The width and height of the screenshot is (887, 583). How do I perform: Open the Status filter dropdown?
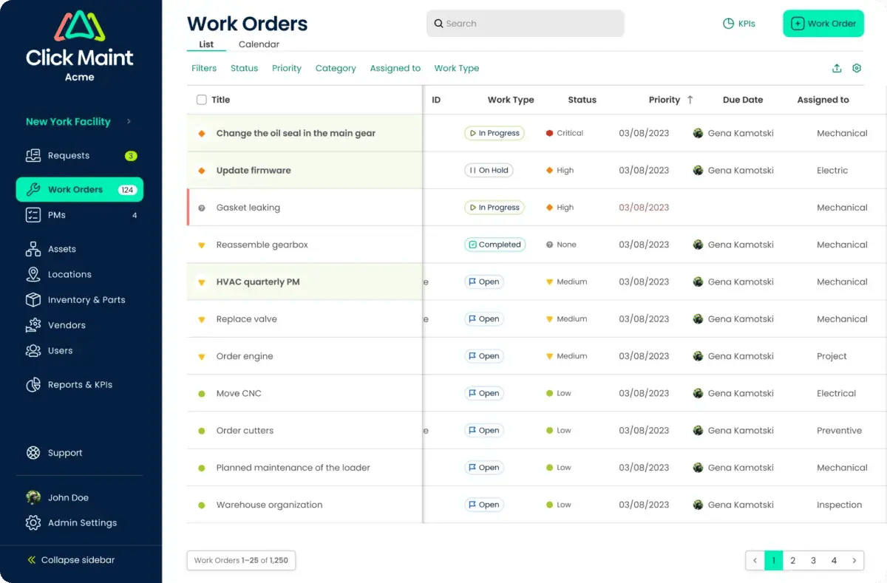pyautogui.click(x=244, y=68)
